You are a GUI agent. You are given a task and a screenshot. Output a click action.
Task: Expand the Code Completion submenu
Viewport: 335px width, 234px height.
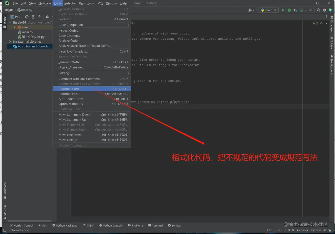[92, 25]
